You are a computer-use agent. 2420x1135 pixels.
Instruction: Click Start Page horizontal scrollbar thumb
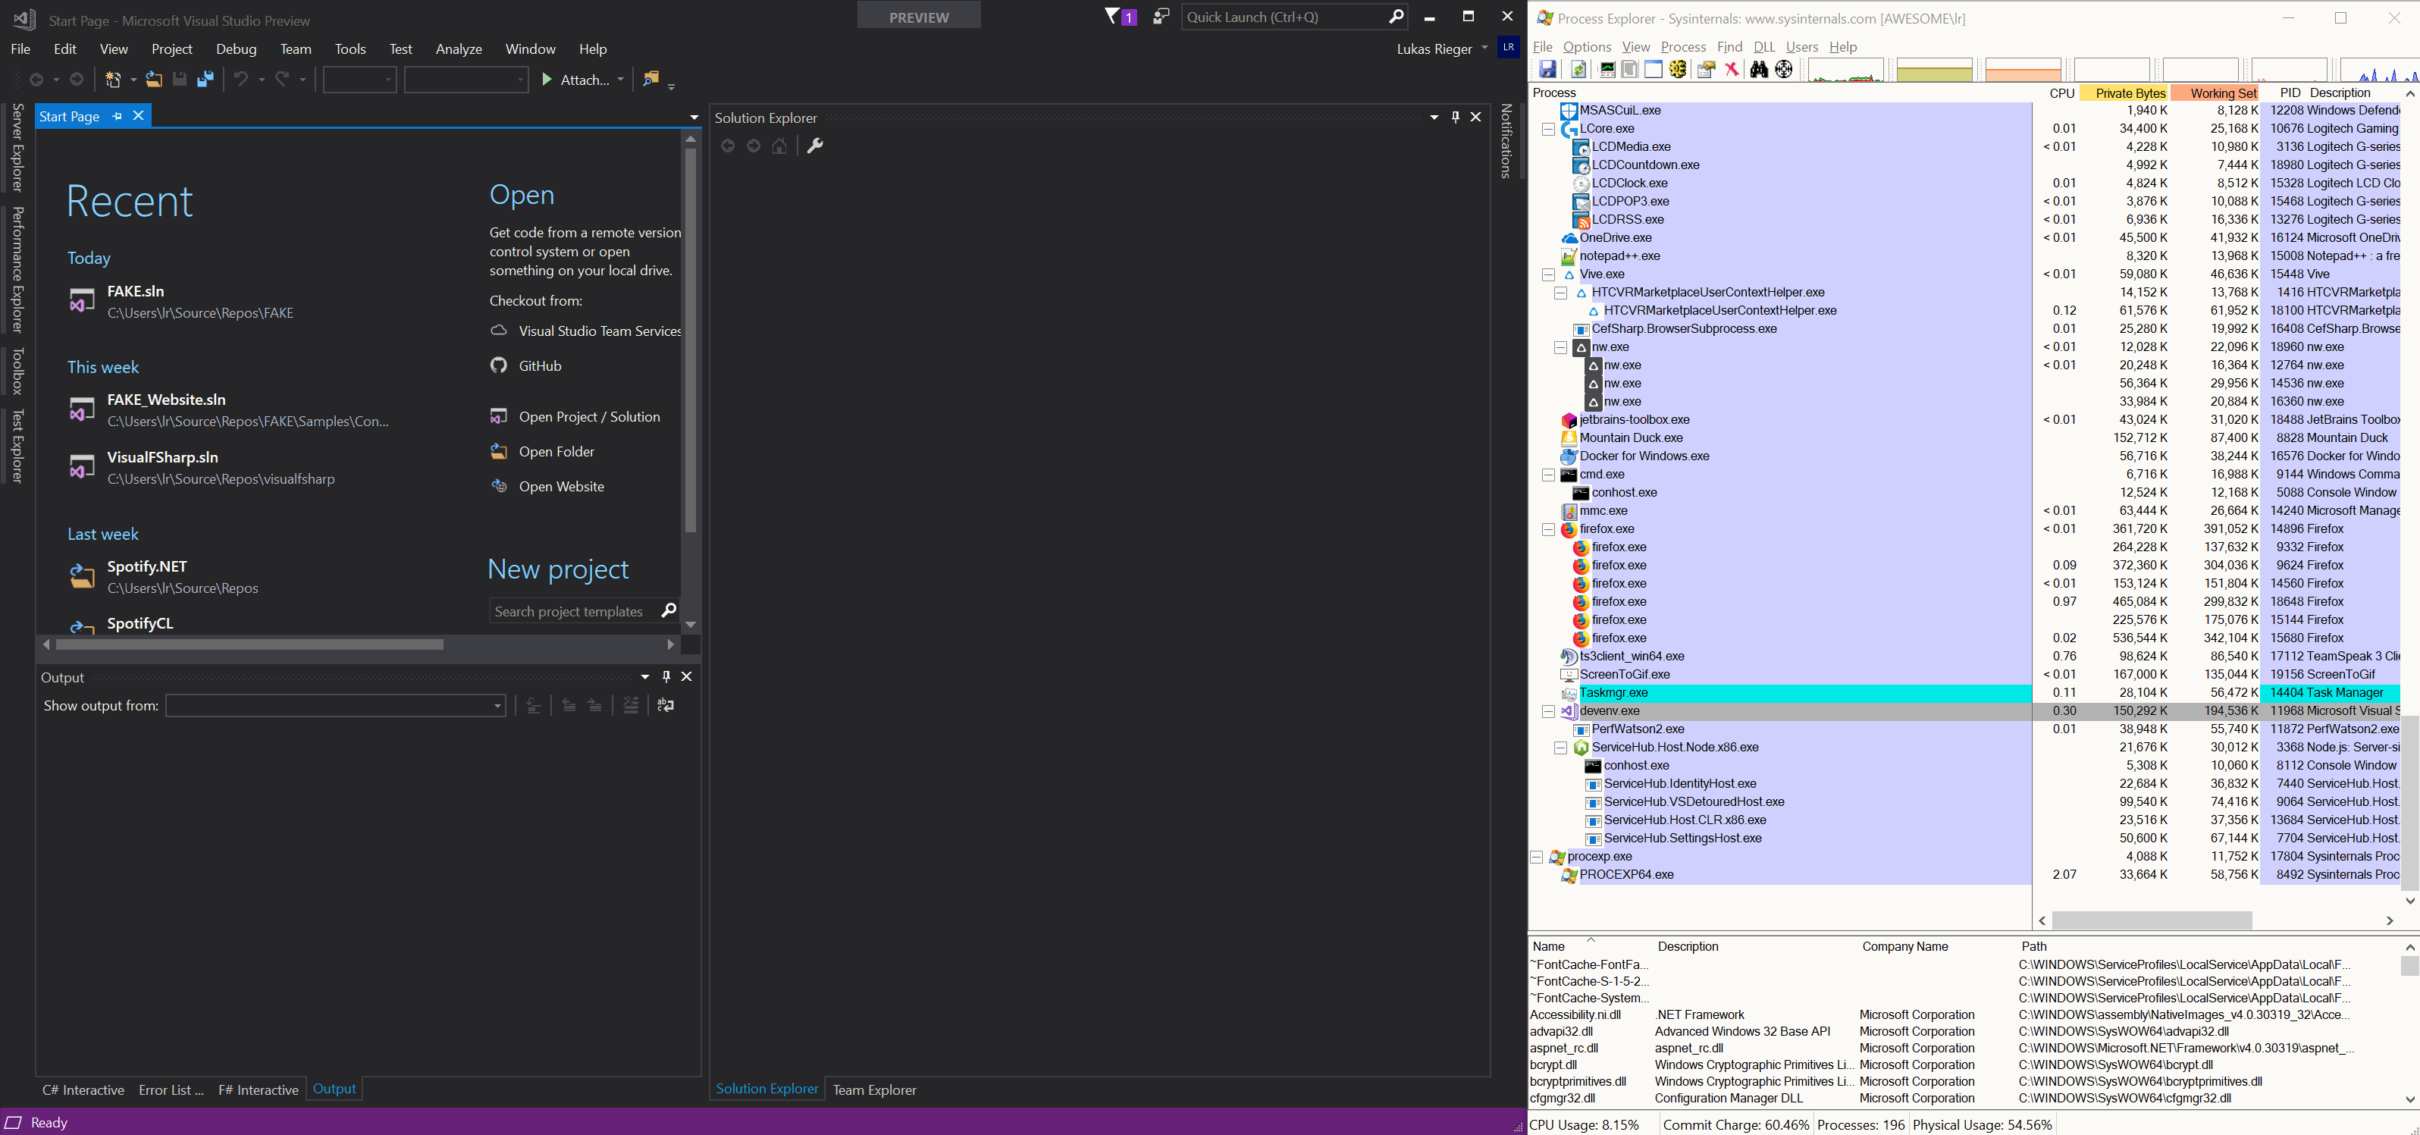point(250,644)
